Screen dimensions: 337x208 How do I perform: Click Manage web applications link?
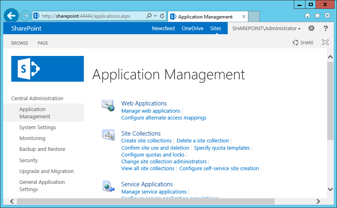(151, 111)
